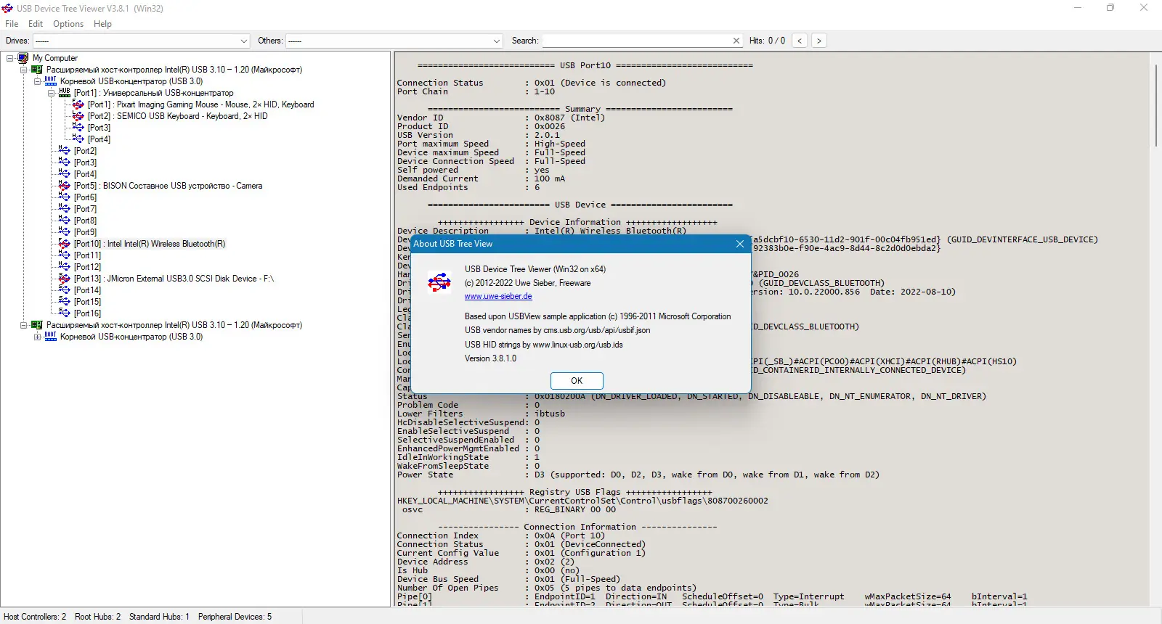This screenshot has width=1162, height=624.
Task: Click the ROOT hub icon for the expanded root hub
Action: 51,81
